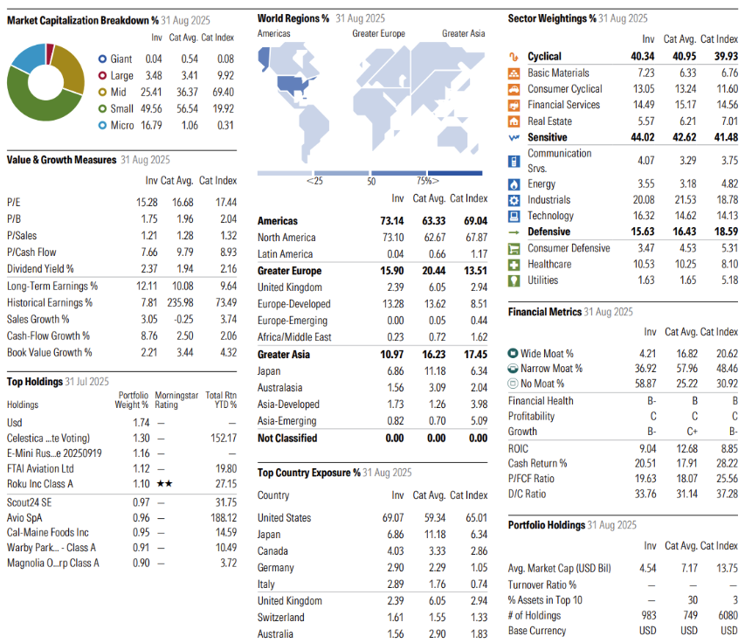
Task: Toggle the Giant legend marker
Action: point(102,60)
